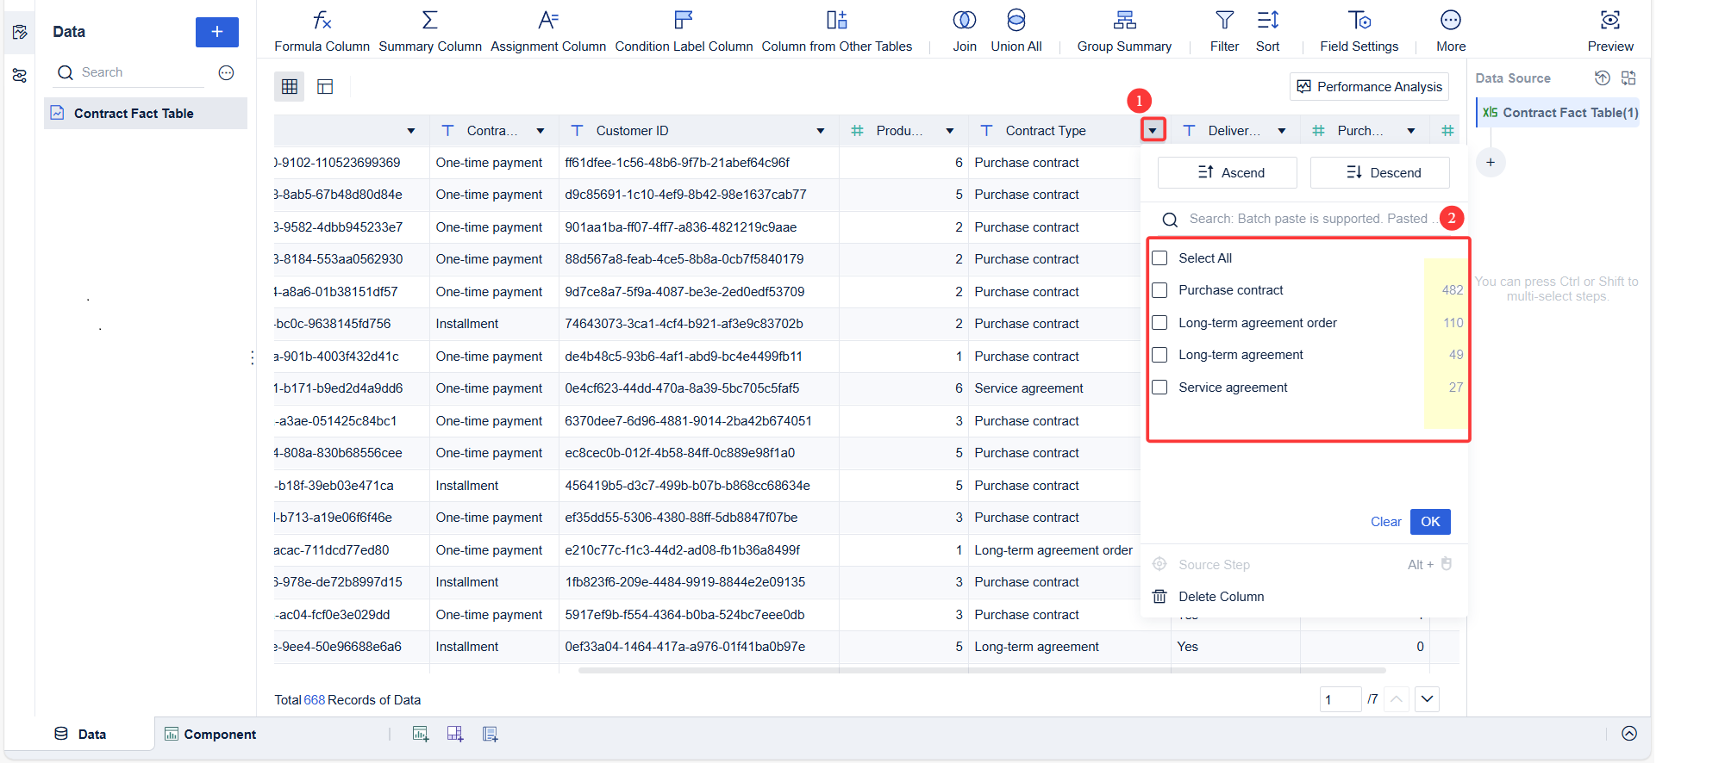Open the Join tool
Image resolution: width=1725 pixels, height=763 pixels.
tap(965, 31)
